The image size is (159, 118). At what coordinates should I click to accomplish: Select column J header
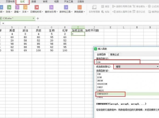[x=94, y=27]
